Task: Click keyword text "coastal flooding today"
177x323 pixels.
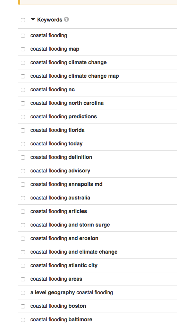Action: [x=56, y=144]
